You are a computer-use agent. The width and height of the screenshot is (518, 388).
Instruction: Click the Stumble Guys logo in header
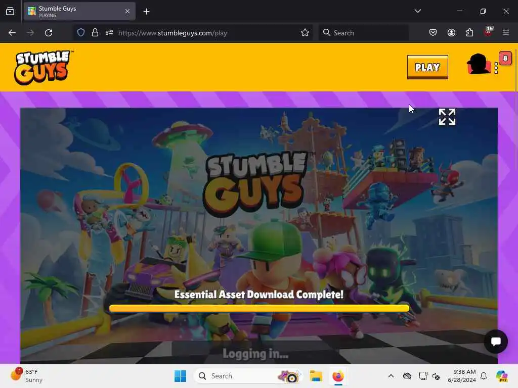pyautogui.click(x=42, y=67)
